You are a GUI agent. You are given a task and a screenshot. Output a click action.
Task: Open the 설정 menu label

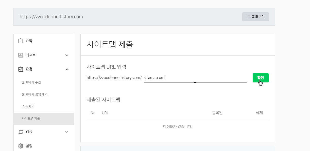(29, 146)
